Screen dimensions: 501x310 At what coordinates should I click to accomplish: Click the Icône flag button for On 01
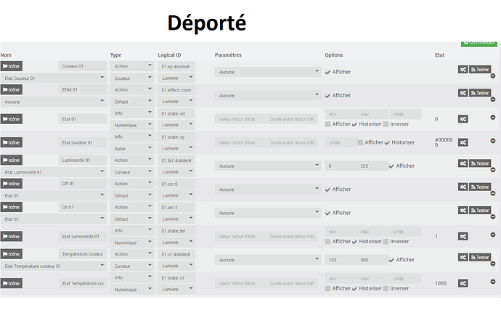(12, 207)
